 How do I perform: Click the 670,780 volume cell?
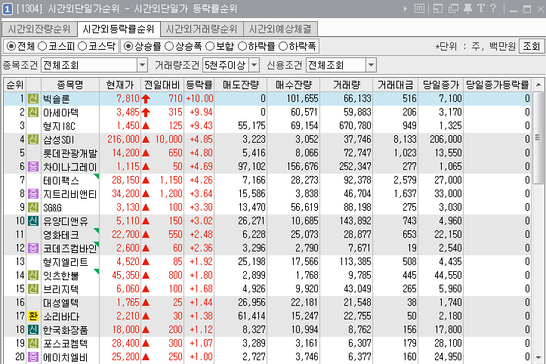coord(355,126)
